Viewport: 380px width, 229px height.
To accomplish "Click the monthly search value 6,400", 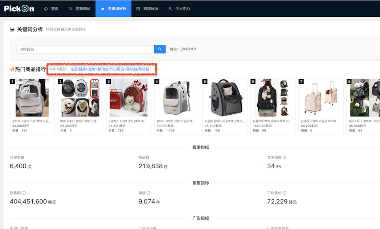I will [18, 166].
